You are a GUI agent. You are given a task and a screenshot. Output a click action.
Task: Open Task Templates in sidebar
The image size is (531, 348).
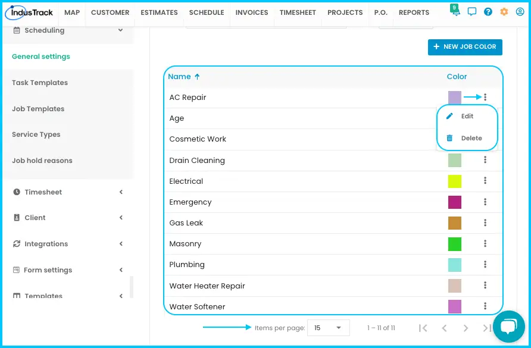click(40, 83)
